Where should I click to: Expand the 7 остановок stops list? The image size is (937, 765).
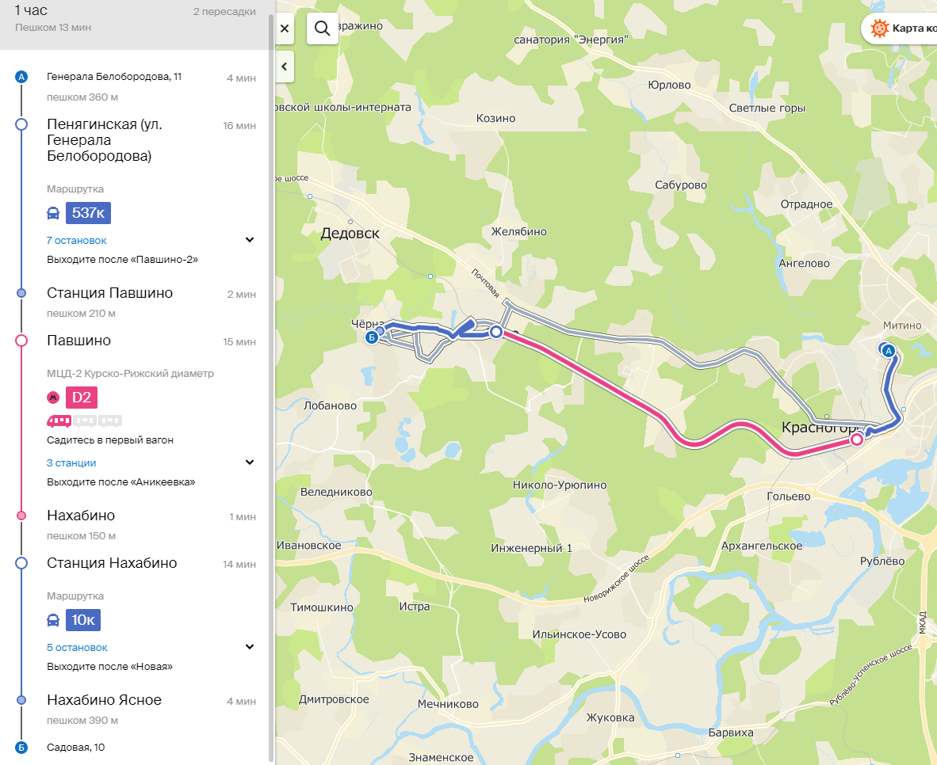pos(250,240)
